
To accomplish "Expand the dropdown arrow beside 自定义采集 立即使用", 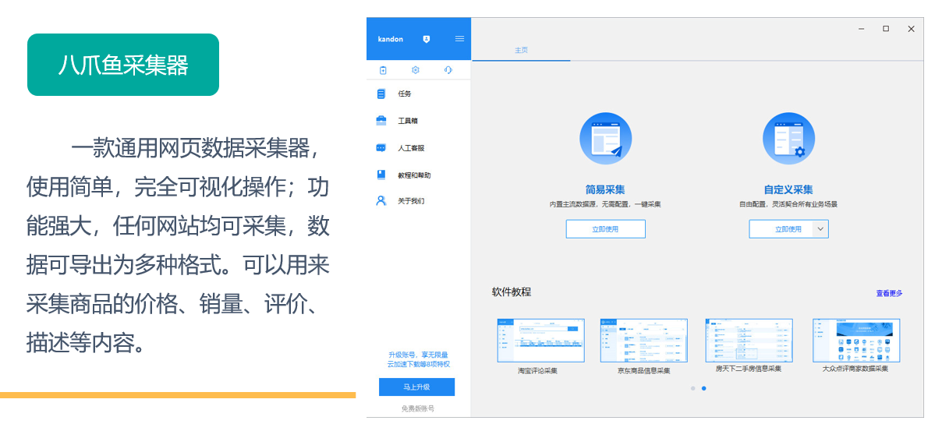I will coord(820,229).
